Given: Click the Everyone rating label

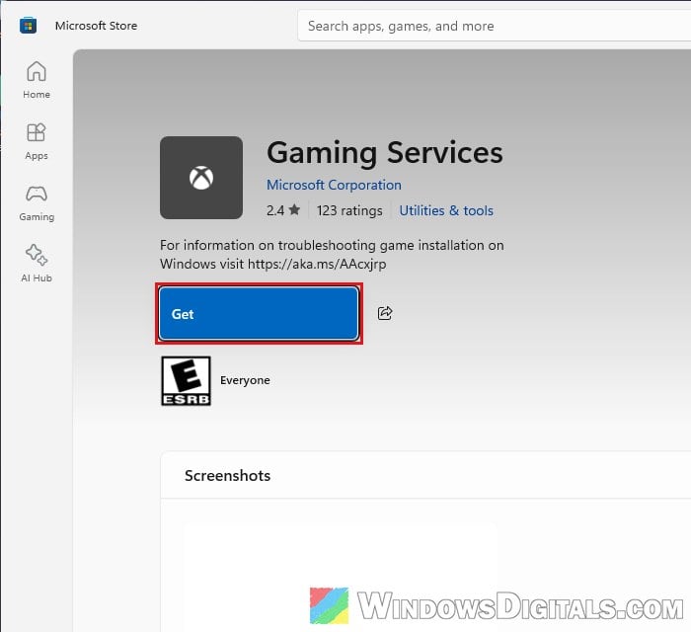Looking at the screenshot, I should click(245, 380).
